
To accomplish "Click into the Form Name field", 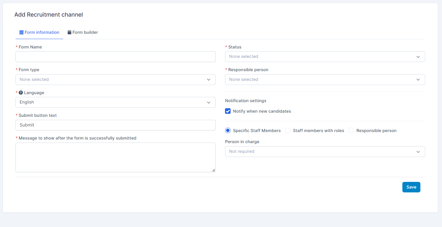I will (x=115, y=57).
